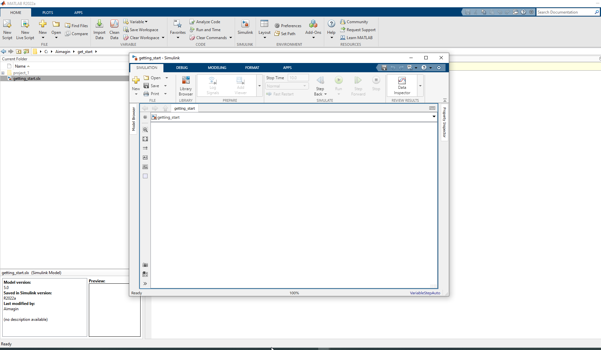This screenshot has width=601, height=350.
Task: Select the Area tool in canvas palette
Action: (x=145, y=176)
